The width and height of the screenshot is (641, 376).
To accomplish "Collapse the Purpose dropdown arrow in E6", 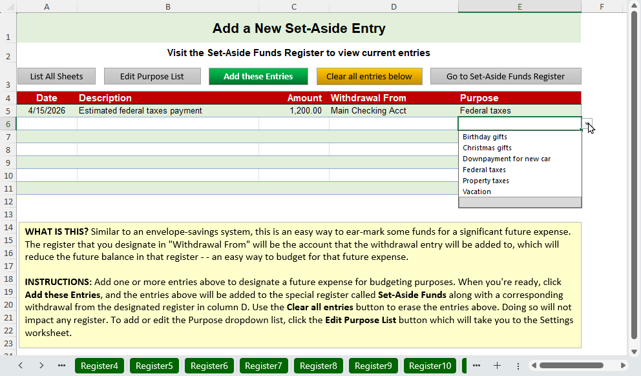I will (587, 124).
